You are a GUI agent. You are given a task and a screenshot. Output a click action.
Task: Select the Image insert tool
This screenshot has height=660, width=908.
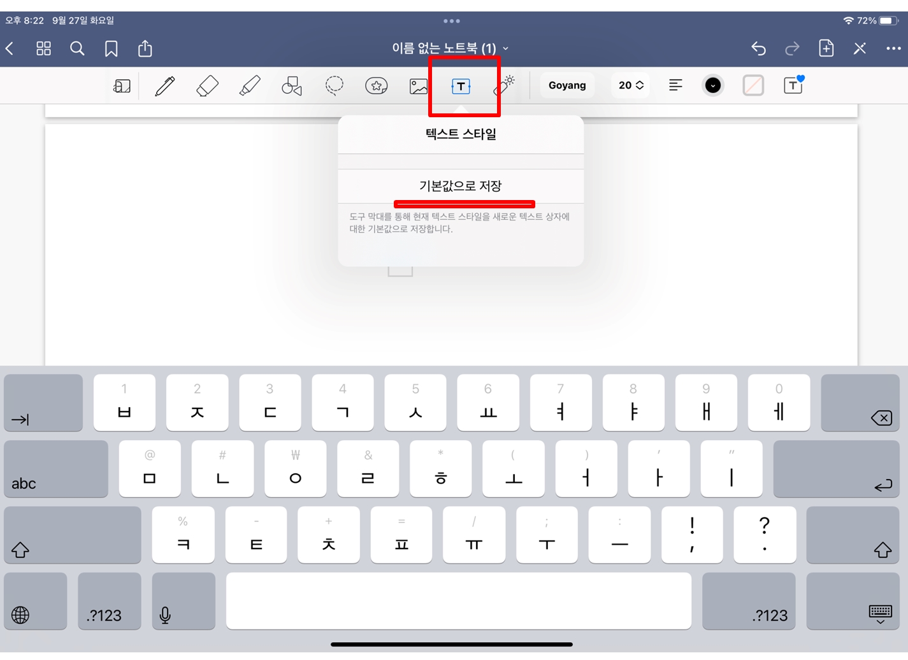(x=419, y=86)
